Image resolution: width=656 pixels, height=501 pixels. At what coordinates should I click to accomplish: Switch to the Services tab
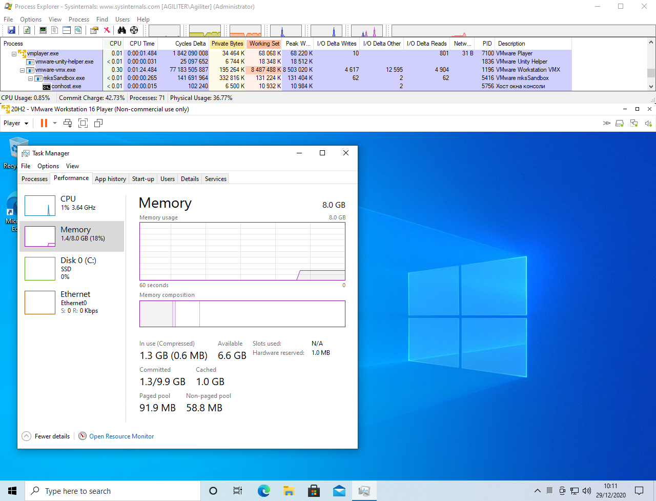(216, 179)
